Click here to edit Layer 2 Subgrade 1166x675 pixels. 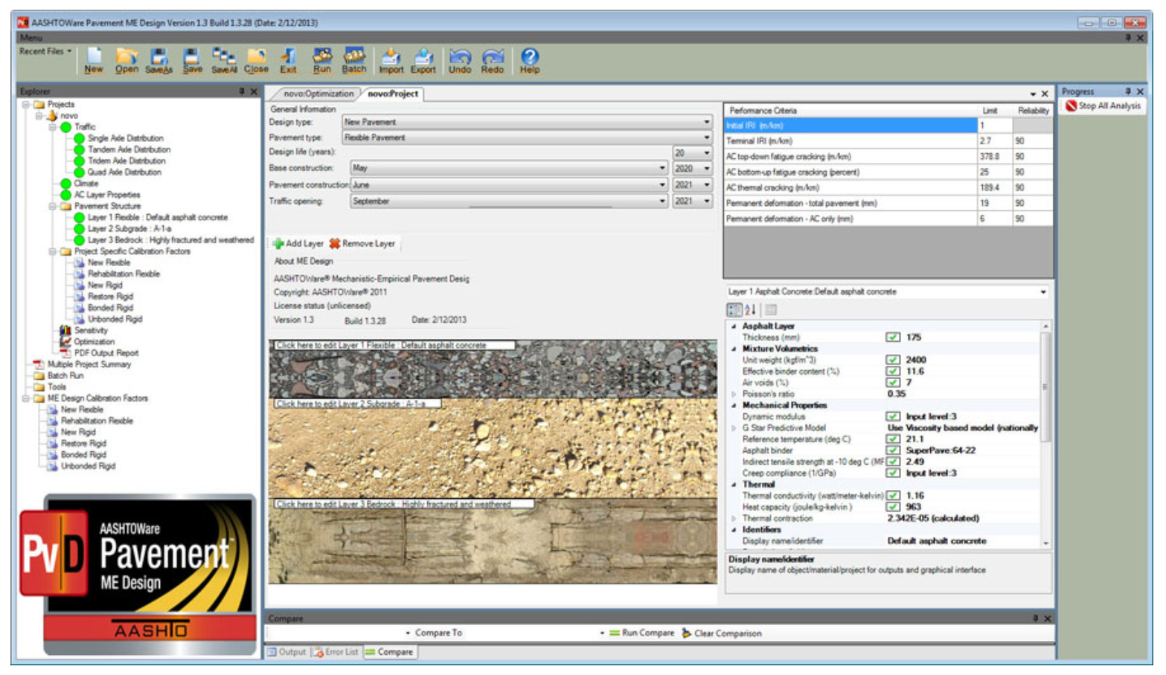356,404
